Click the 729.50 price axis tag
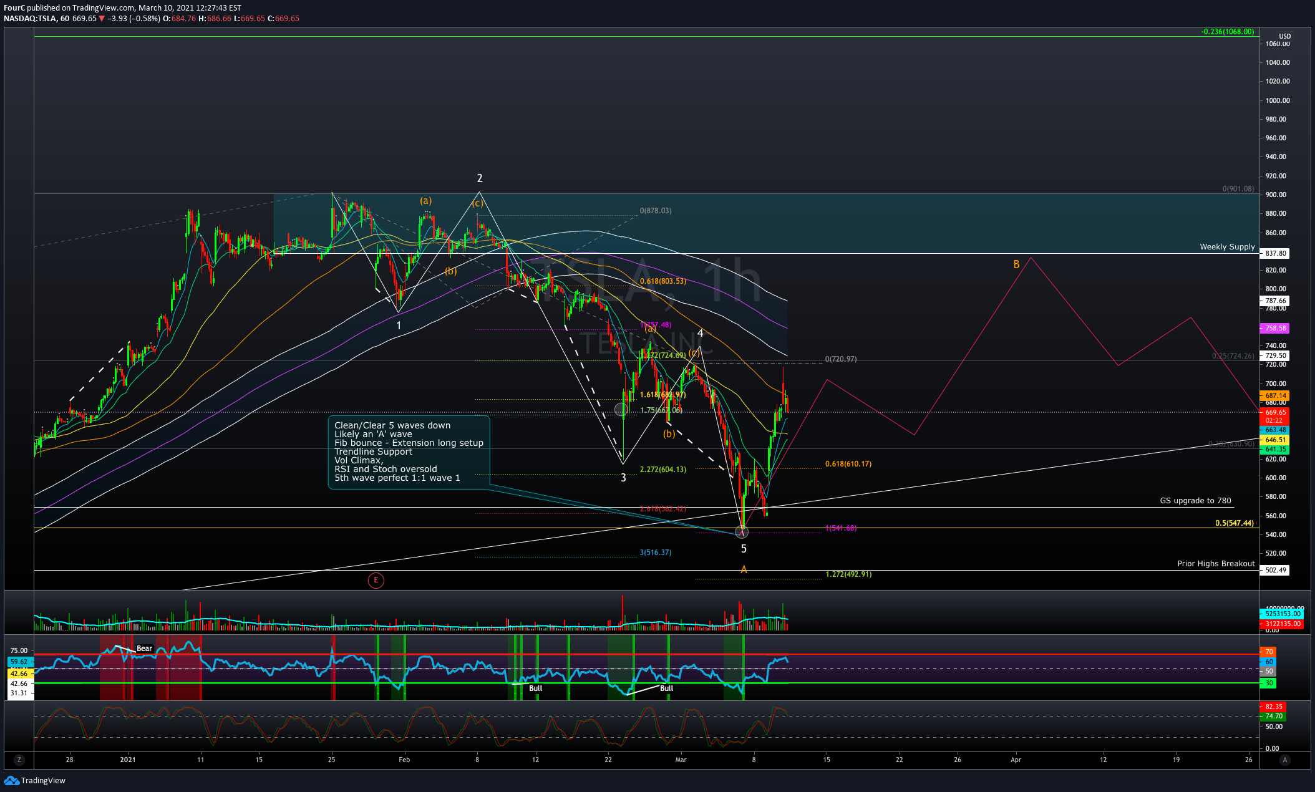This screenshot has height=792, width=1315. coord(1275,355)
